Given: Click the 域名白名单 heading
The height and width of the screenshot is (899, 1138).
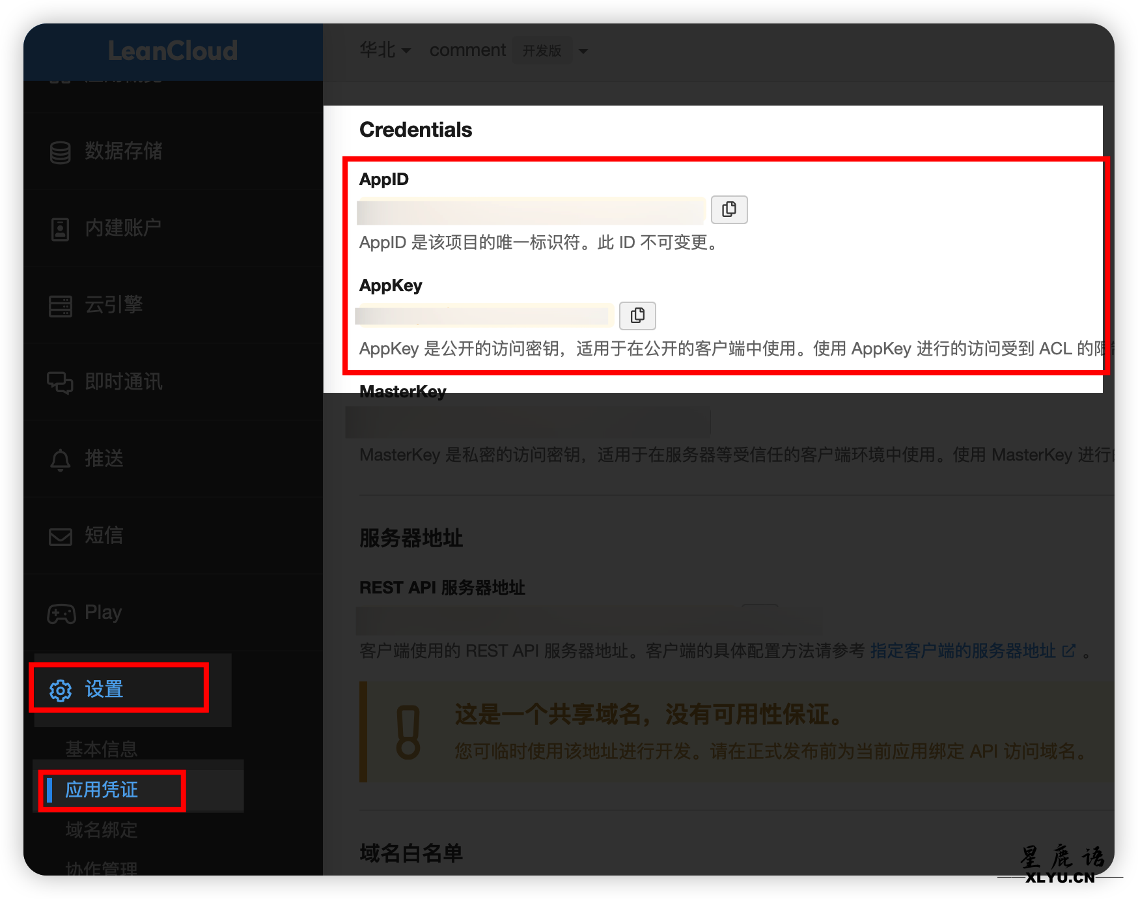Looking at the screenshot, I should [x=411, y=853].
